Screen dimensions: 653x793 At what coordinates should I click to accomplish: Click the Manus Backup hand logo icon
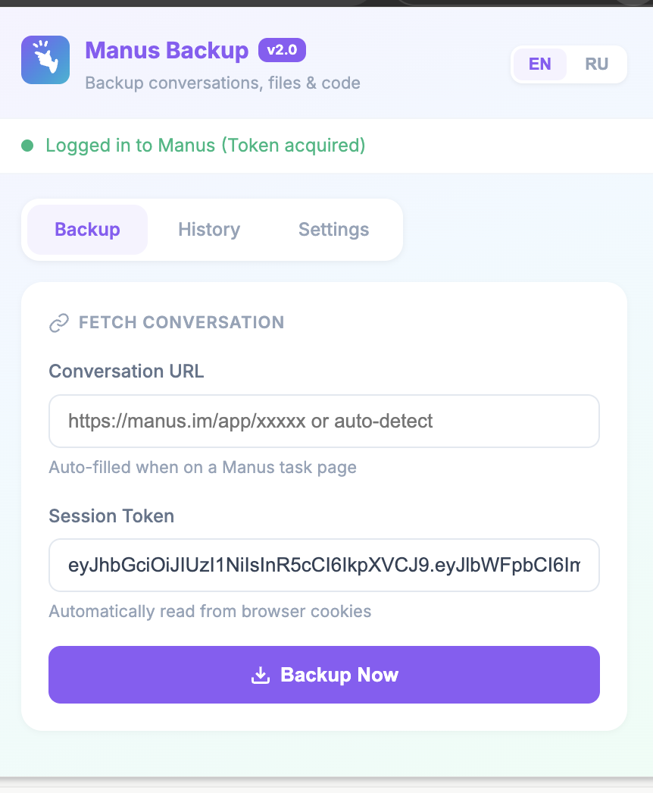click(x=45, y=60)
